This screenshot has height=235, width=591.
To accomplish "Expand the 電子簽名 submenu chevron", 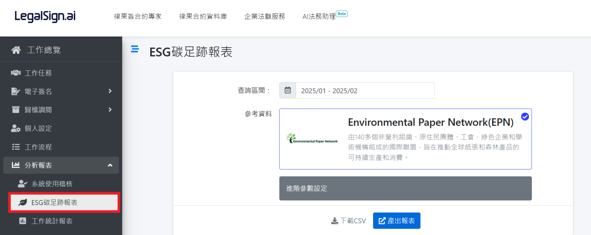I will pos(110,91).
